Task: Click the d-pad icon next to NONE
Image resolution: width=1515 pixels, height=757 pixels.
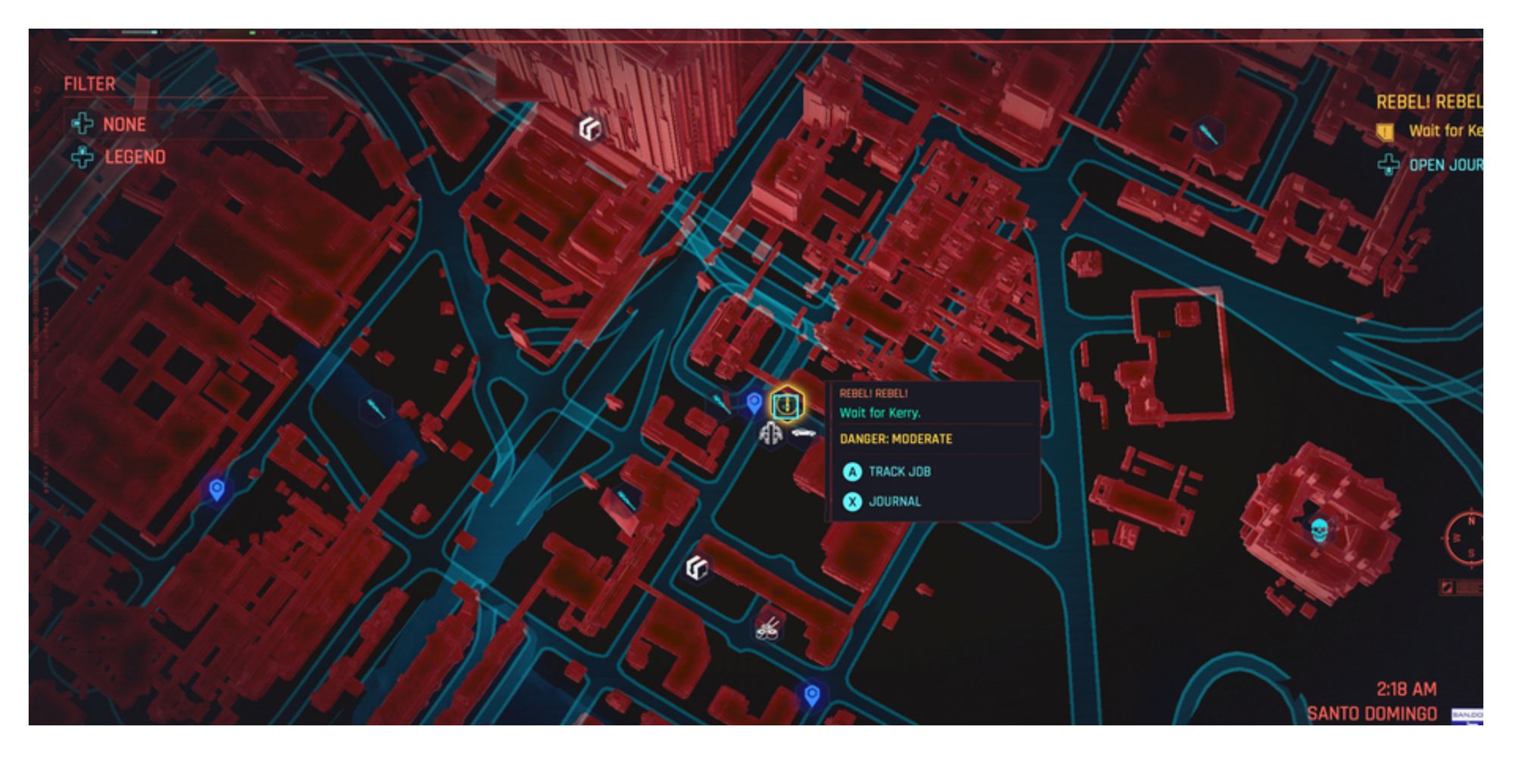Action: click(82, 123)
